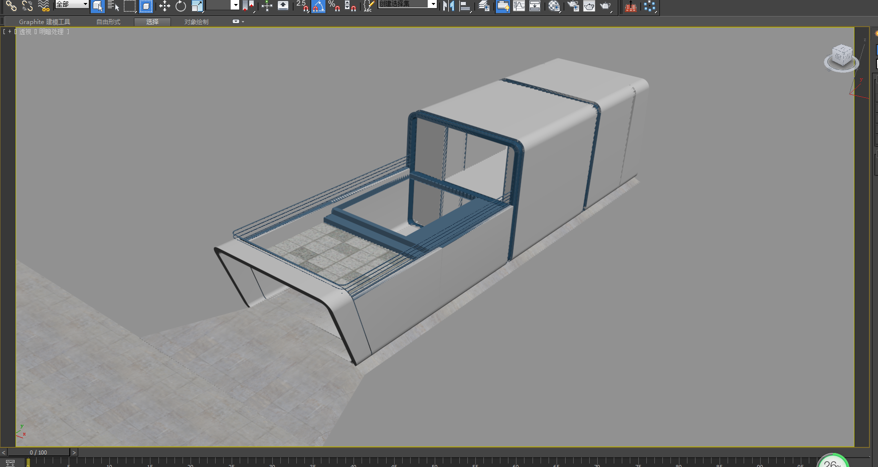Toggle Angle Snap on or off
The width and height of the screenshot is (878, 467).
point(318,6)
